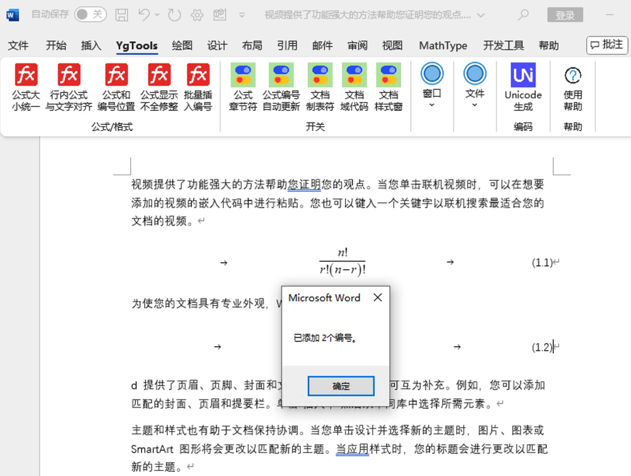Open the 文件 dropdown in ribbon
The width and height of the screenshot is (631, 476).
click(x=474, y=85)
